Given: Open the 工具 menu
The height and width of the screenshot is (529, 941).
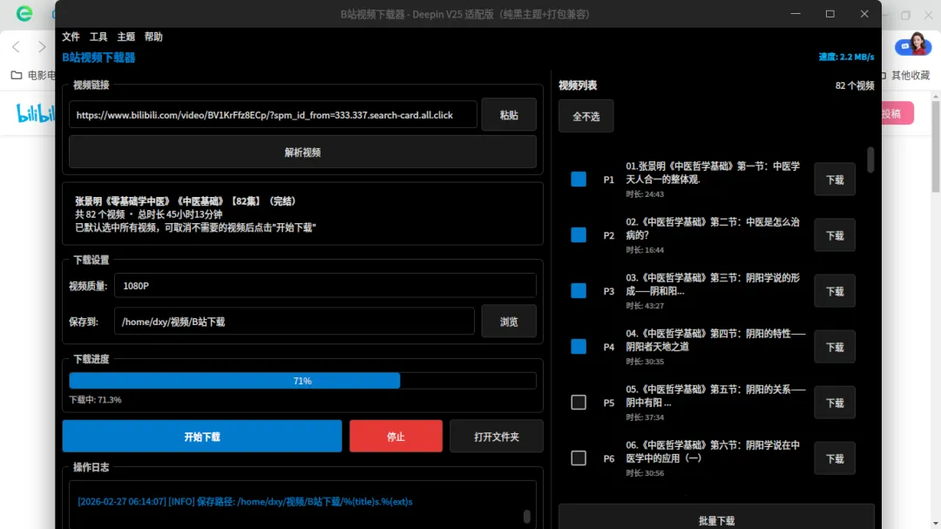Looking at the screenshot, I should tap(98, 37).
